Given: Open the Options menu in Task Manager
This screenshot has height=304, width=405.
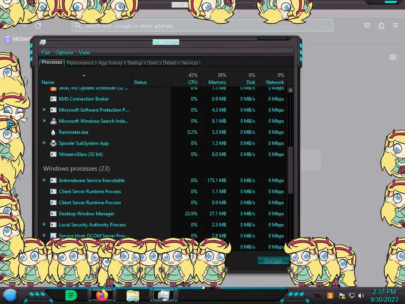Looking at the screenshot, I should (x=64, y=53).
